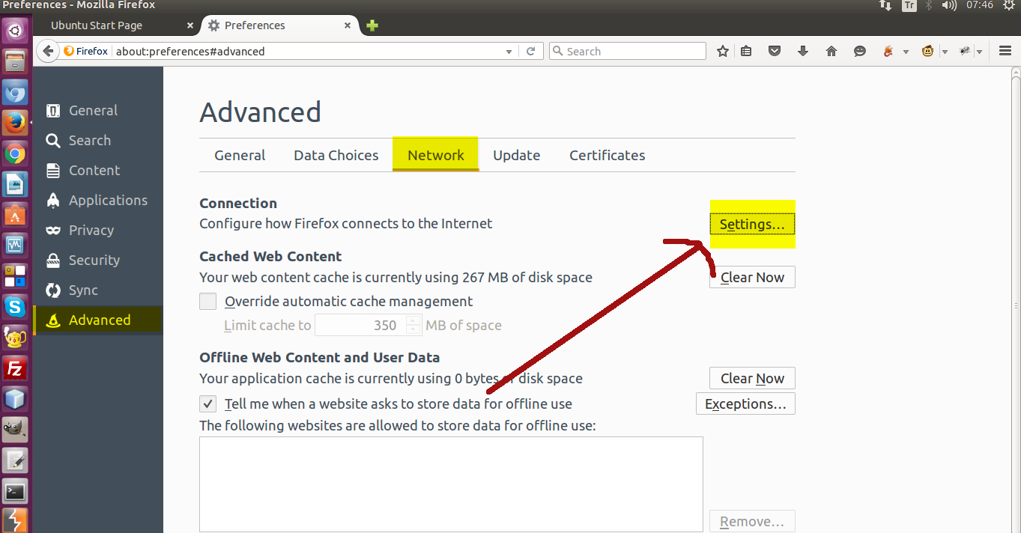
Task: Click the address bar showing about:preferences#advanced
Action: (307, 52)
